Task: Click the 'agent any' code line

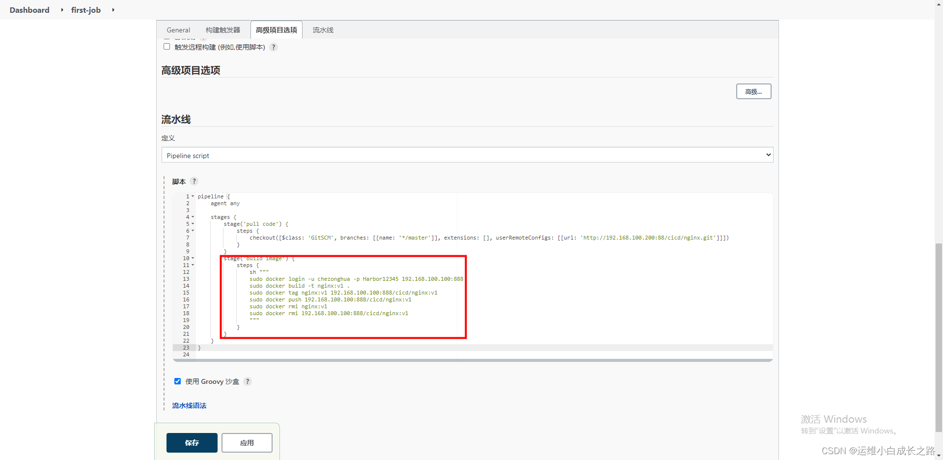Action: [225, 203]
